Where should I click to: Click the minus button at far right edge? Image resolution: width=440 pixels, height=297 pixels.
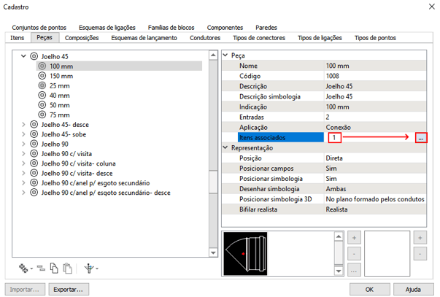420,253
